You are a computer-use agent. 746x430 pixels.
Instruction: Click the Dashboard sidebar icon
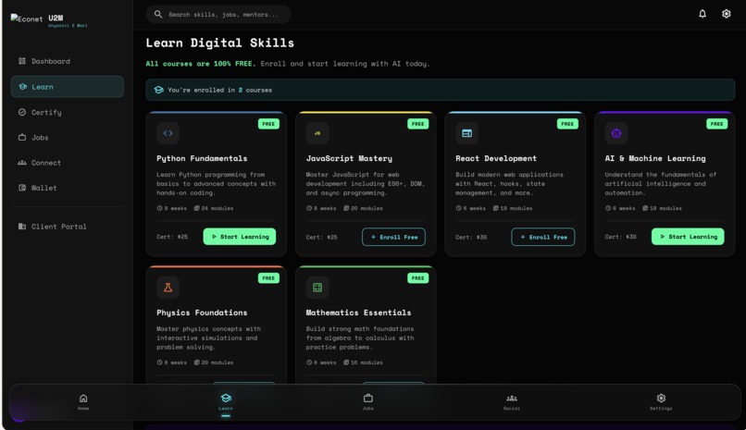click(22, 61)
